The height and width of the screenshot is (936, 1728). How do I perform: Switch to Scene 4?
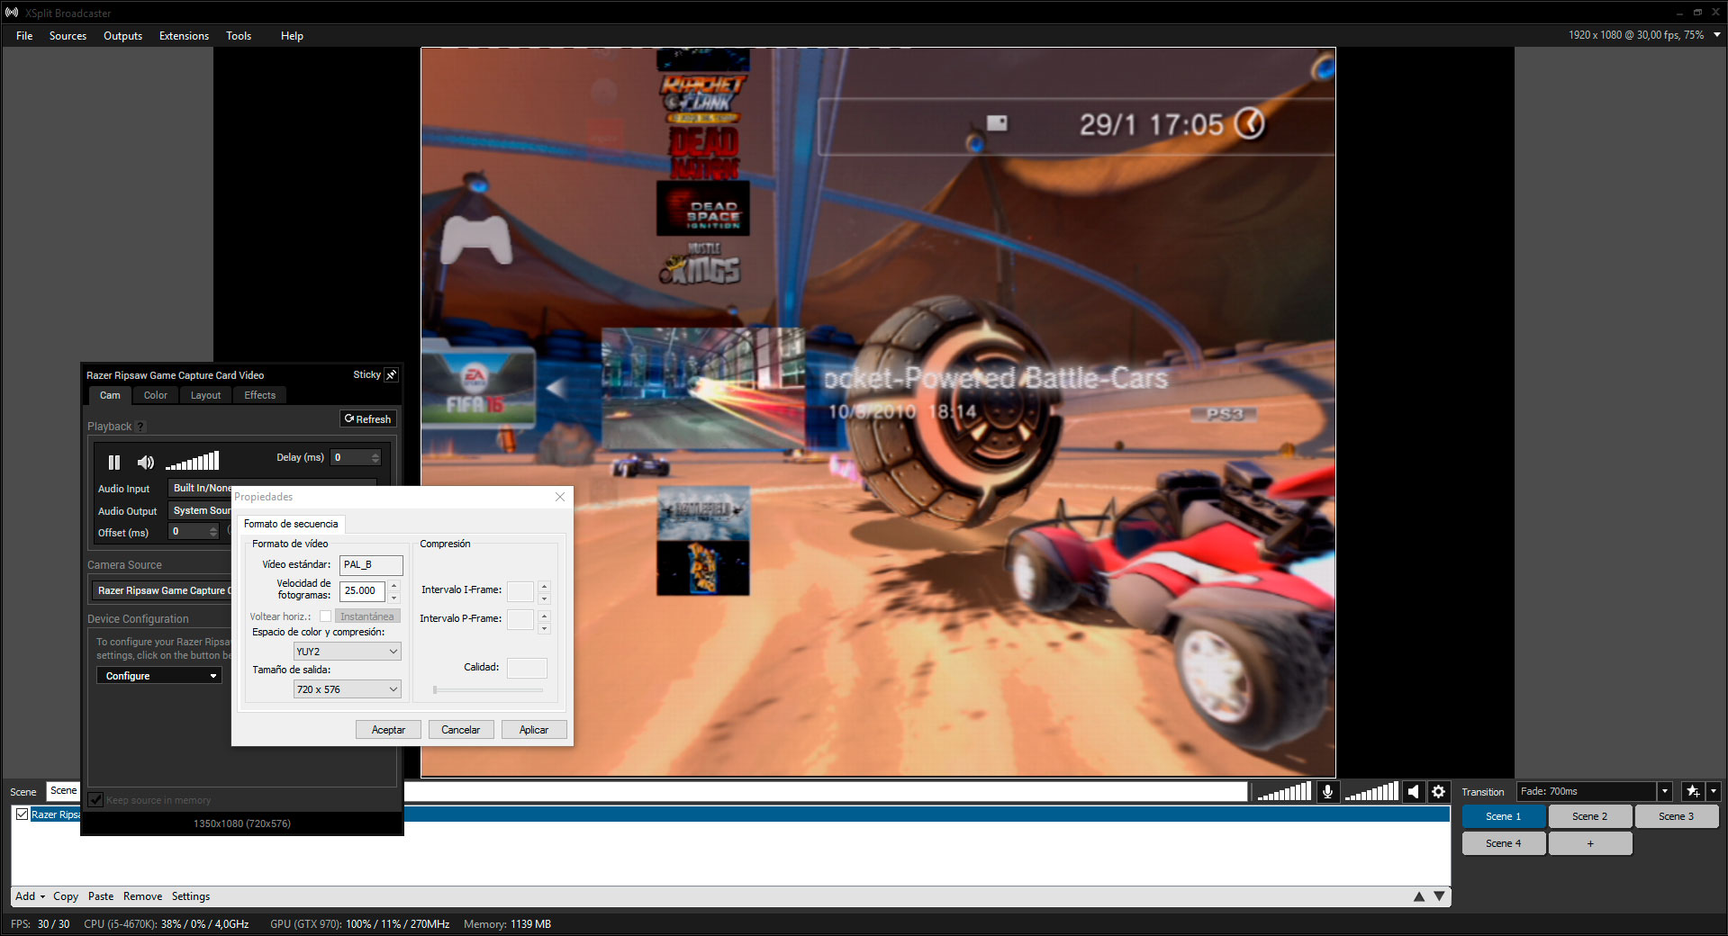[x=1504, y=843]
